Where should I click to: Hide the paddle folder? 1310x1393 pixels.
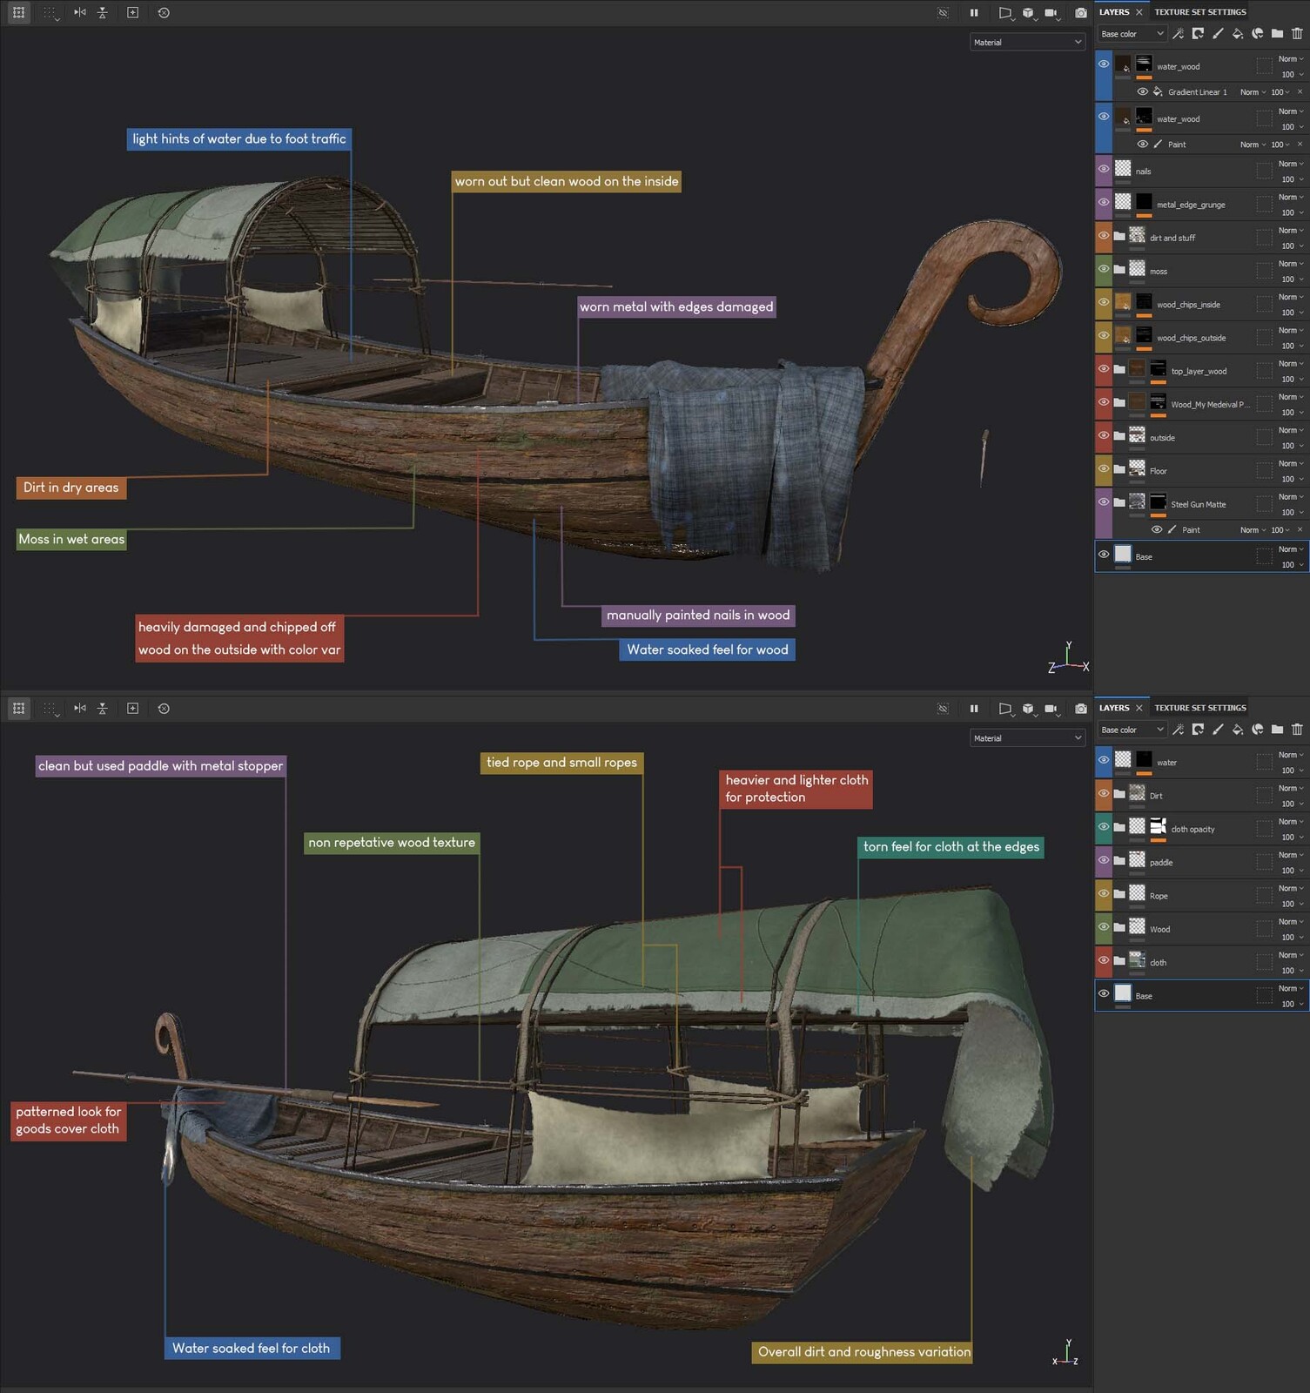click(1104, 860)
